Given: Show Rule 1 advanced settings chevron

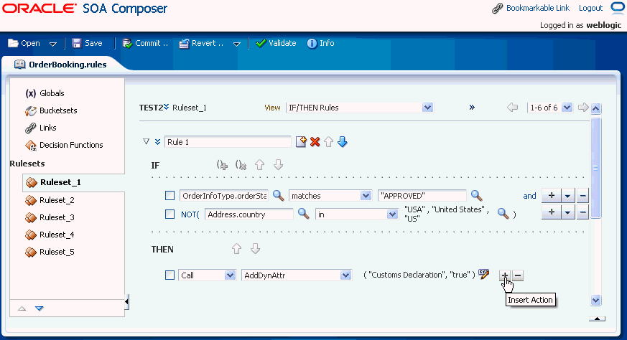Looking at the screenshot, I should pyautogui.click(x=157, y=142).
